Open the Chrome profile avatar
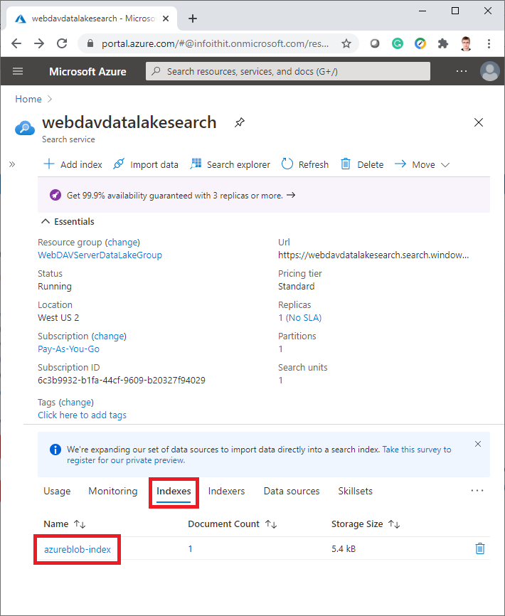 466,43
